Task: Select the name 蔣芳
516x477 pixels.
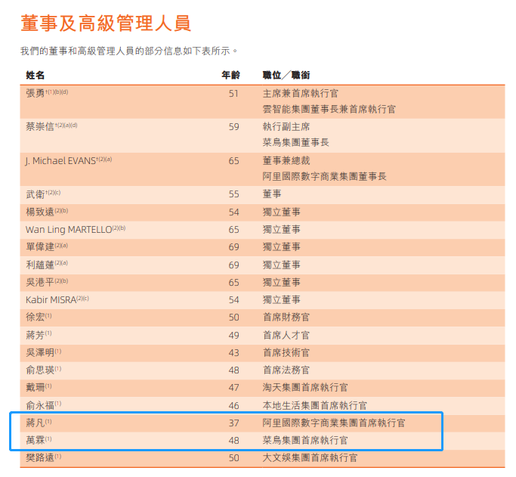Action: click(36, 336)
